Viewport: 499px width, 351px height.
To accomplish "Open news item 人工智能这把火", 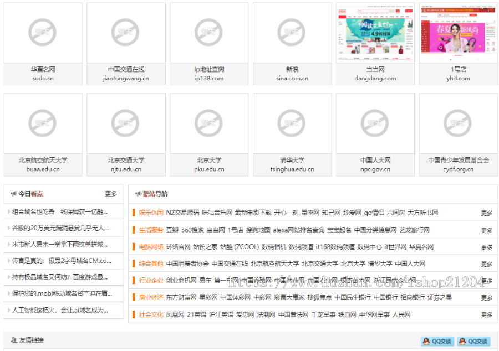I will coord(60,310).
